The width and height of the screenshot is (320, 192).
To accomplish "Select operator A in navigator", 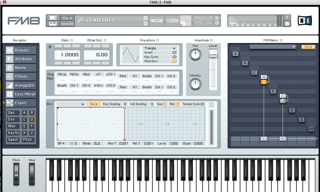I will [24, 113].
